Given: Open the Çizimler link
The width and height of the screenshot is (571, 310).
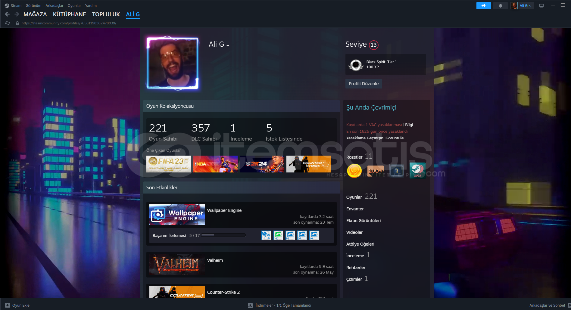Looking at the screenshot, I should point(357,279).
